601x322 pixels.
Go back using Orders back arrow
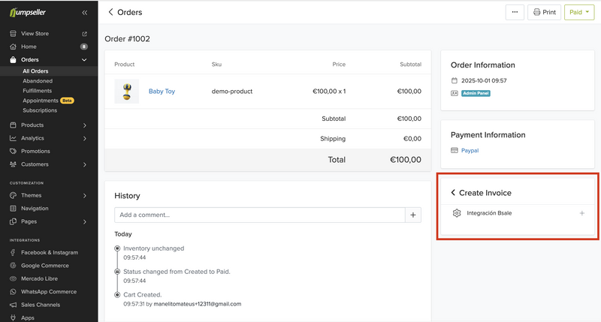click(x=111, y=12)
